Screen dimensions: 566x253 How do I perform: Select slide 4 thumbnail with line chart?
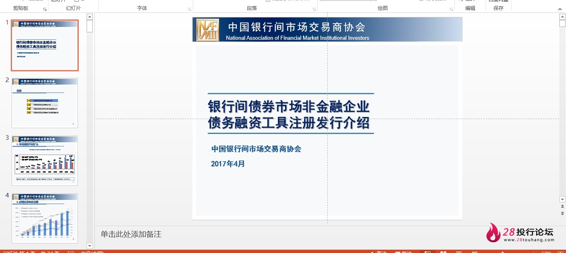point(45,218)
